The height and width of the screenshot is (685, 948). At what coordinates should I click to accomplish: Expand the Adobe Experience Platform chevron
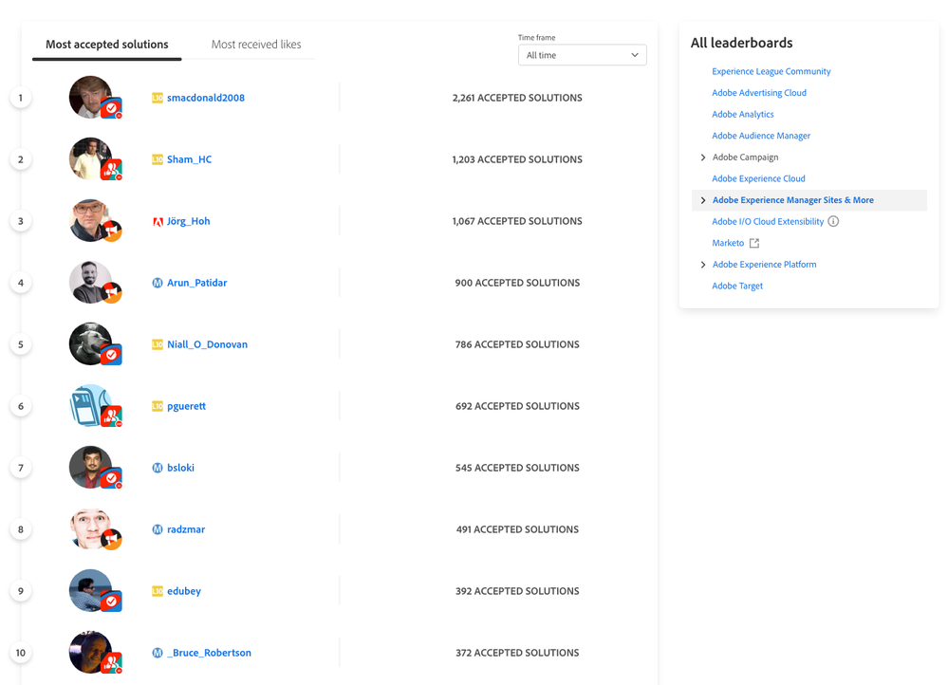point(702,264)
